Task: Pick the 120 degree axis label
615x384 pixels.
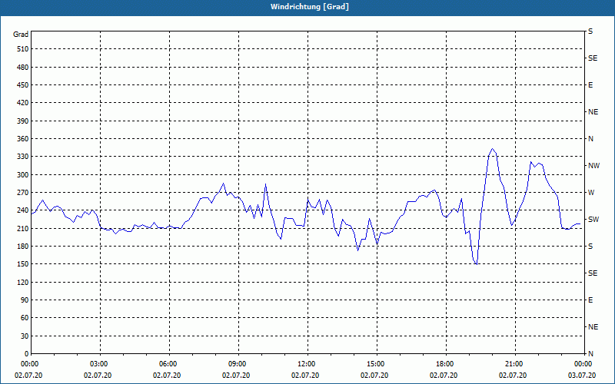Action: (23, 282)
